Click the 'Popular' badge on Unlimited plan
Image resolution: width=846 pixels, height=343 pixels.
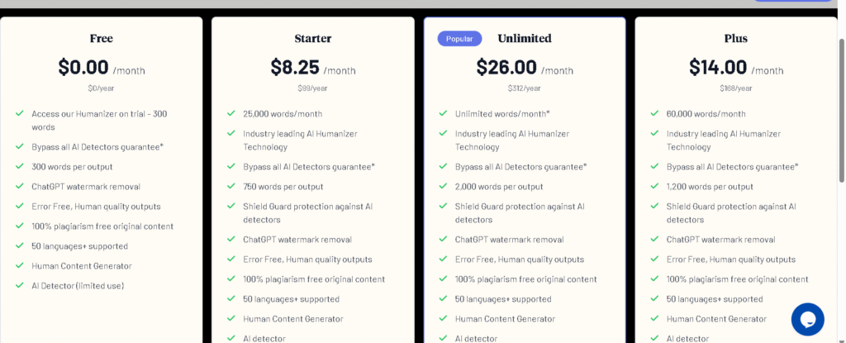[x=459, y=39]
